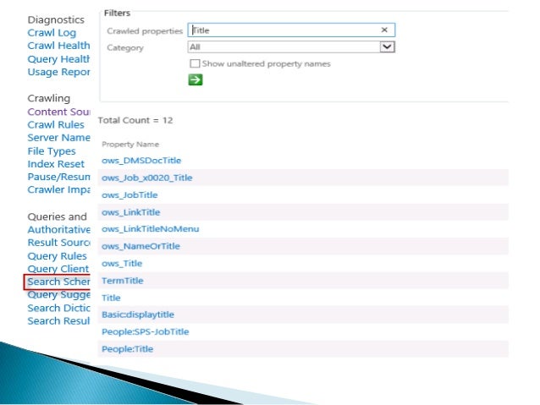Open Server Name Mappings link
This screenshot has width=540, height=405.
pos(58,138)
